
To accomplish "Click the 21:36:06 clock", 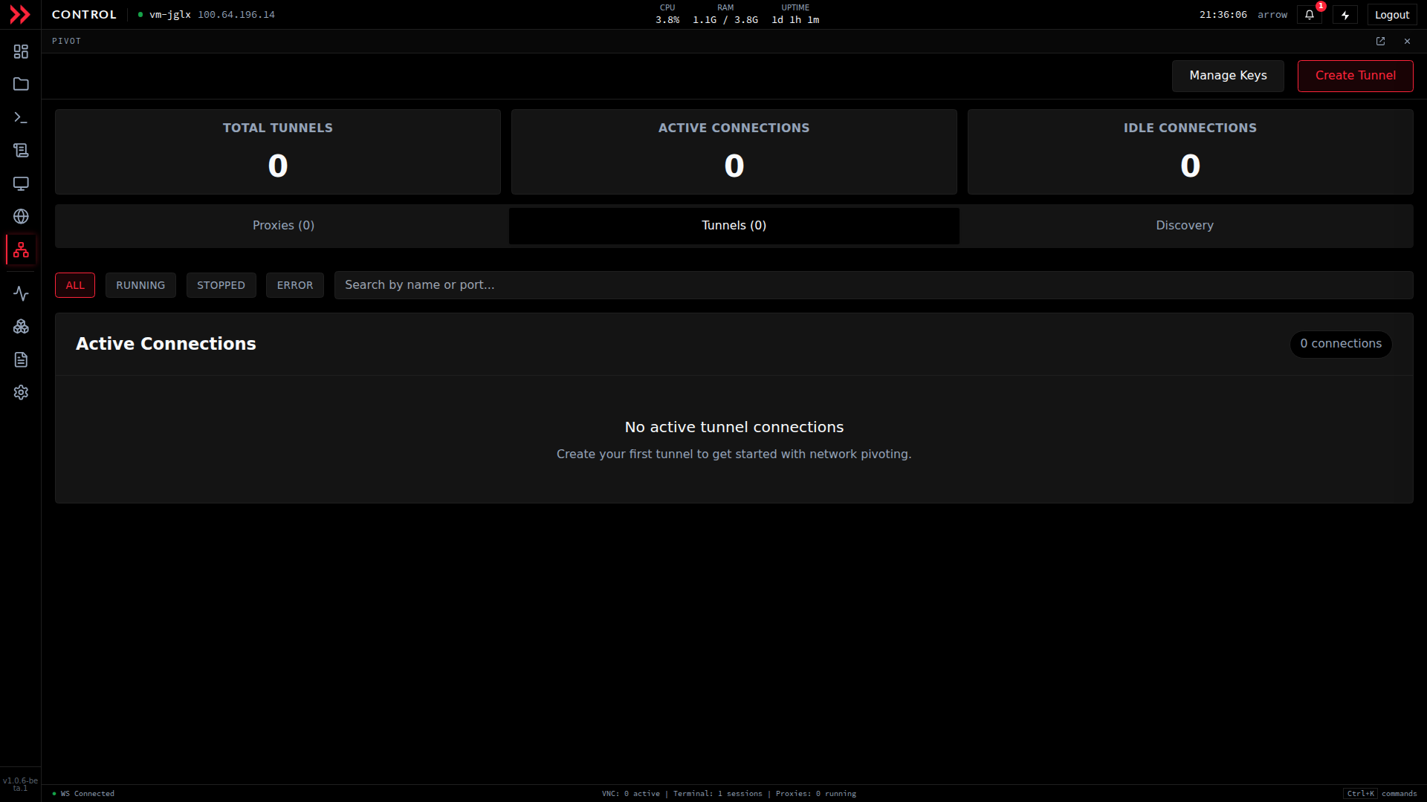I will (x=1223, y=15).
